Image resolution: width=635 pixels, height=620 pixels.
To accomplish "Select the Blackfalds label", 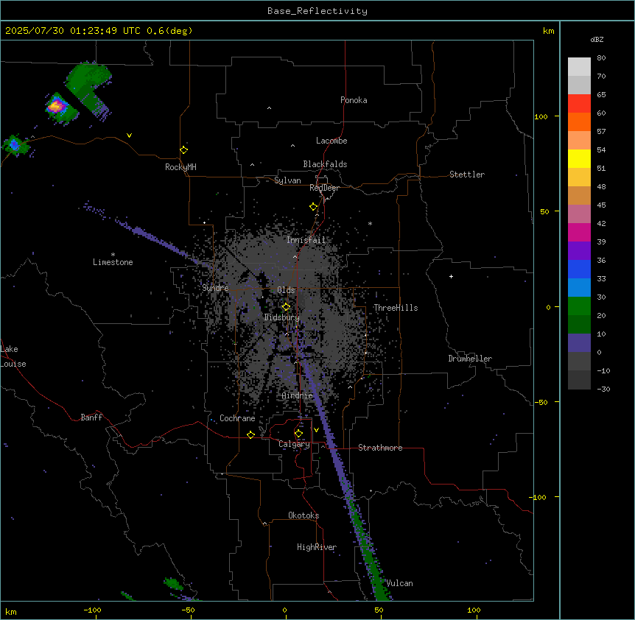I will click(x=325, y=164).
